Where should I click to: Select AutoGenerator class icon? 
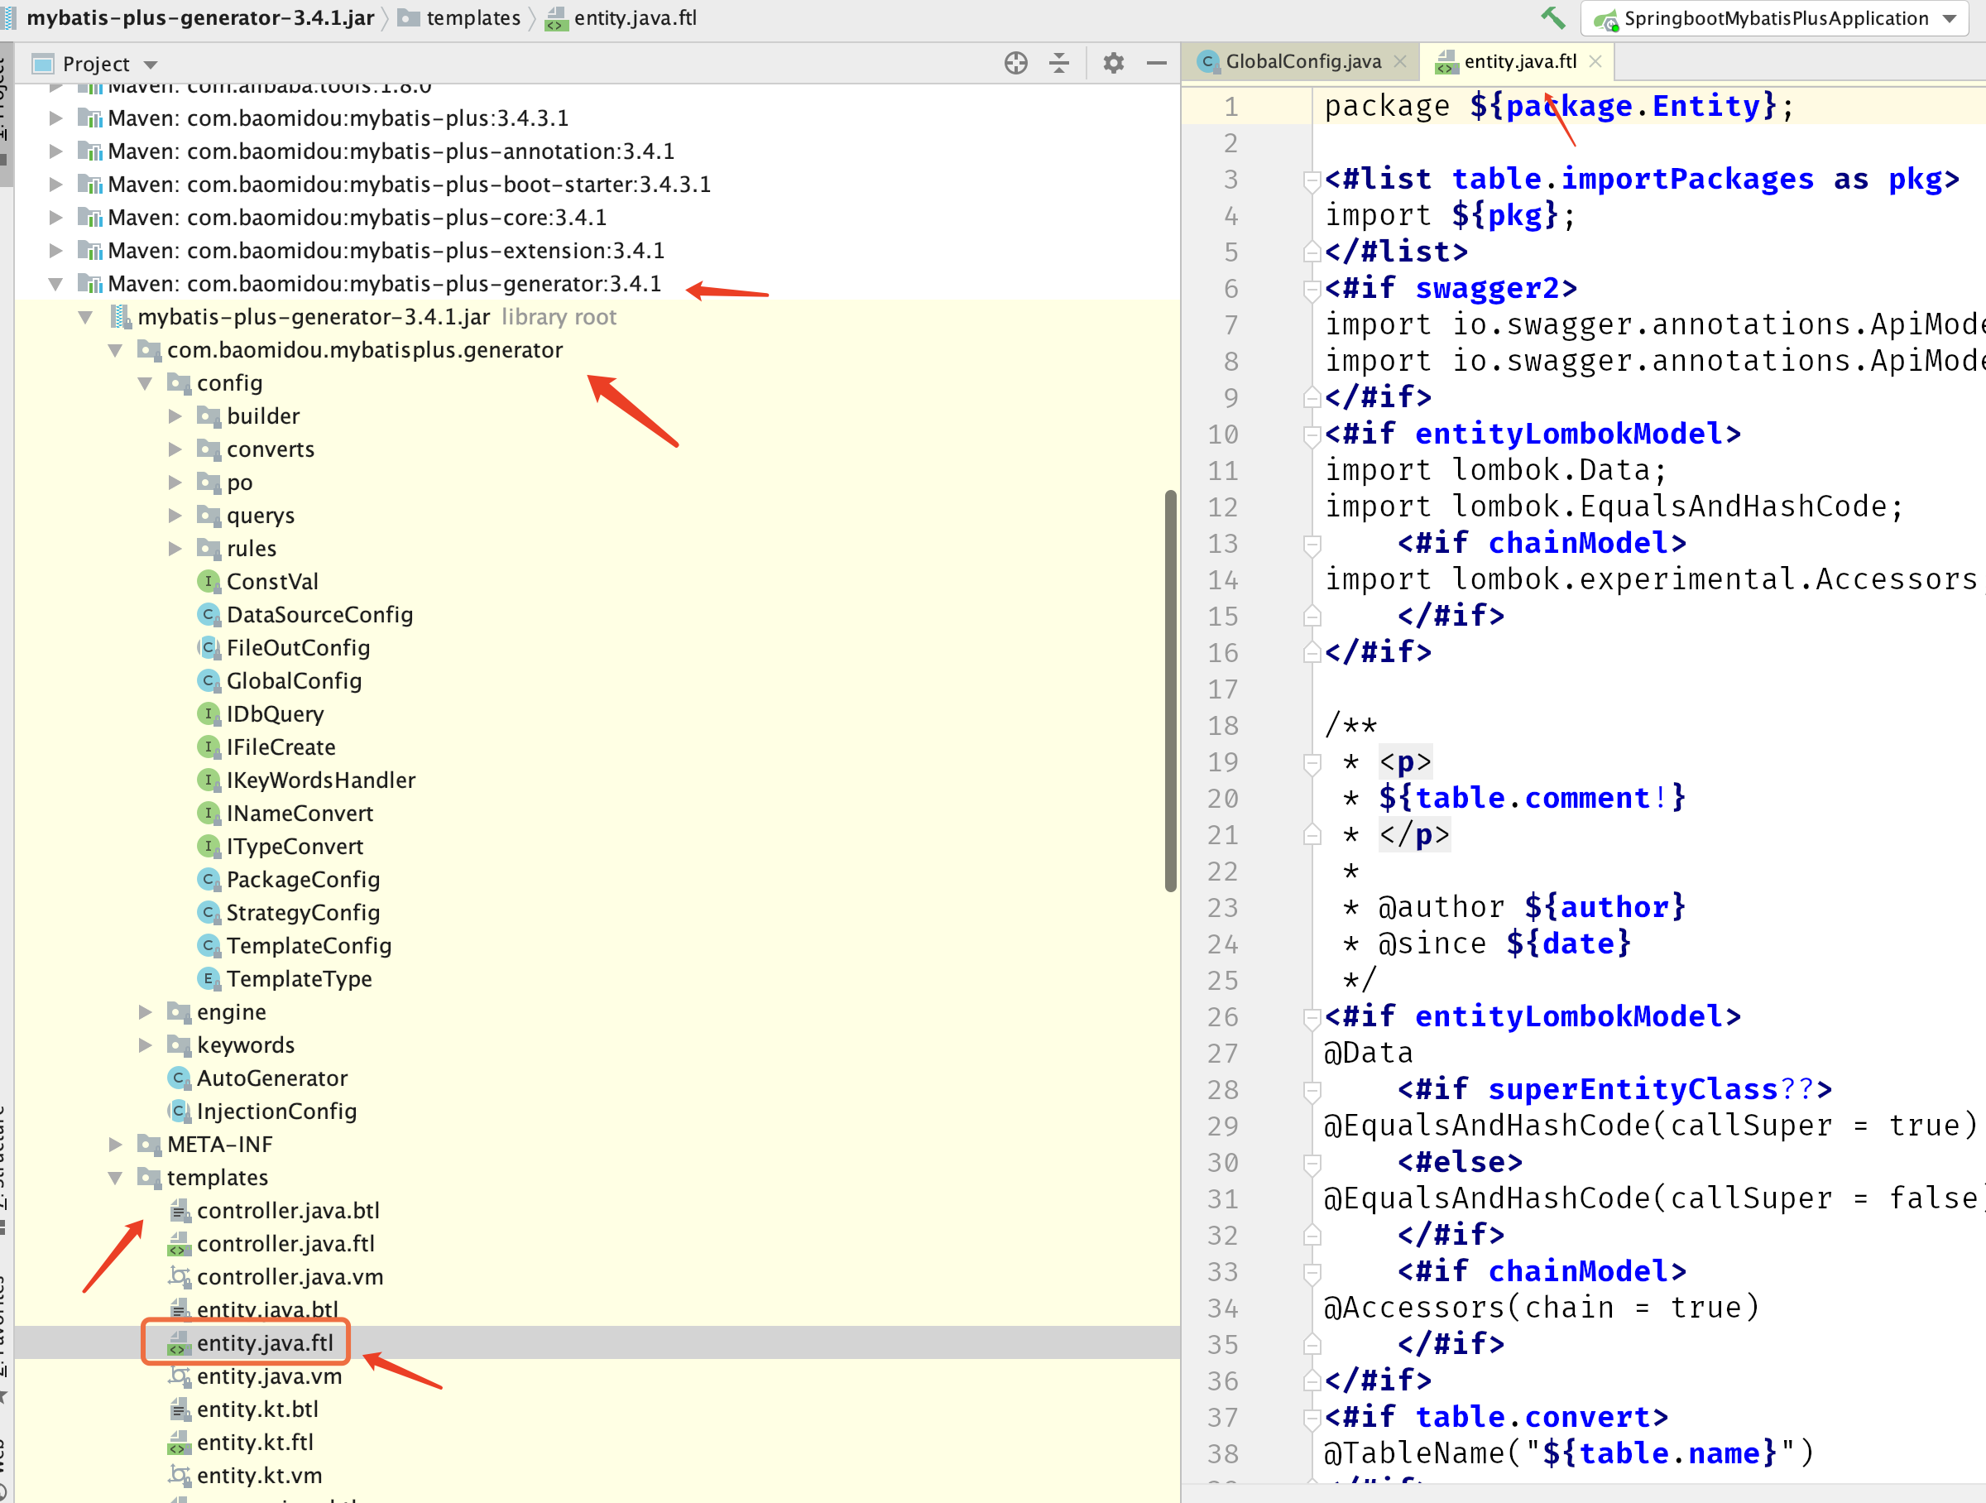[x=179, y=1078]
